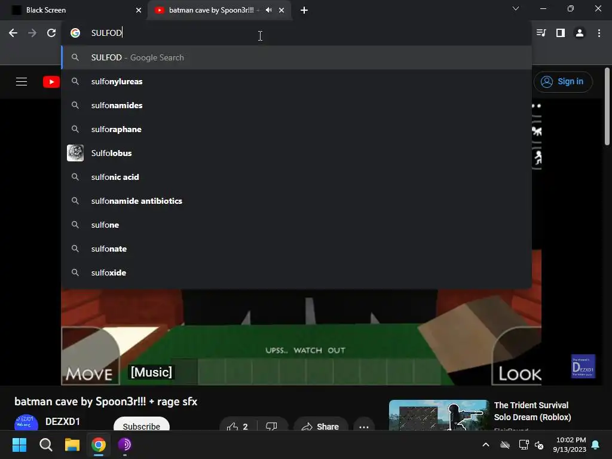This screenshot has width=612, height=459.
Task: Open the Chrome profile icon
Action: pos(580,33)
